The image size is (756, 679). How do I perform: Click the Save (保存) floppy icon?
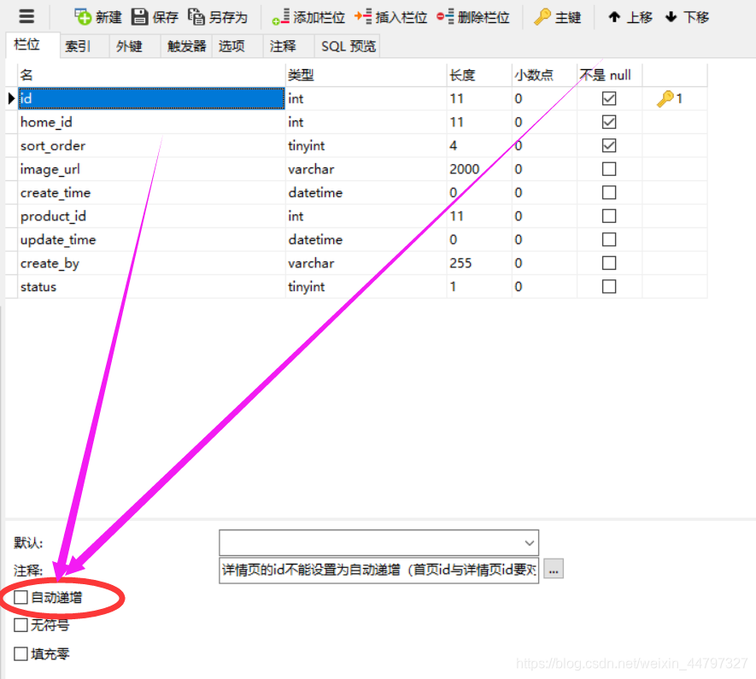[x=140, y=17]
